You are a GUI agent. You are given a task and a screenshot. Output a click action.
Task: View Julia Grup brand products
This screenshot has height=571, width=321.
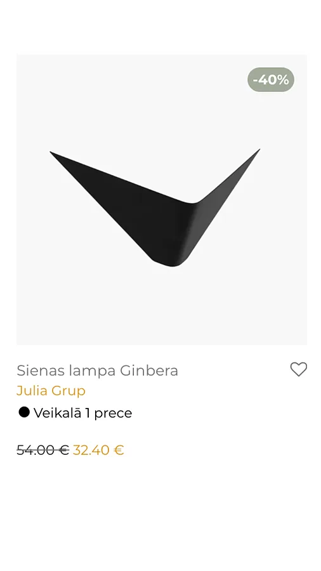coord(51,391)
